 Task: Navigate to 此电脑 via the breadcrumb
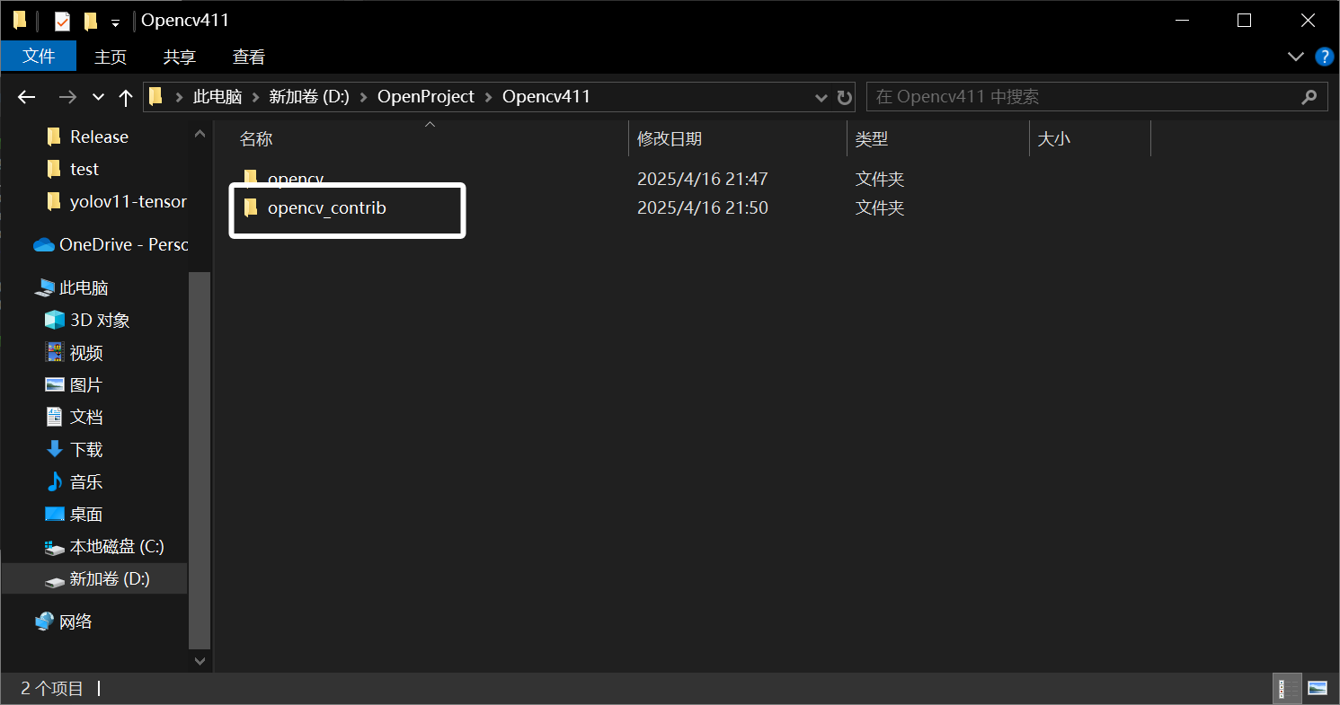pos(217,96)
